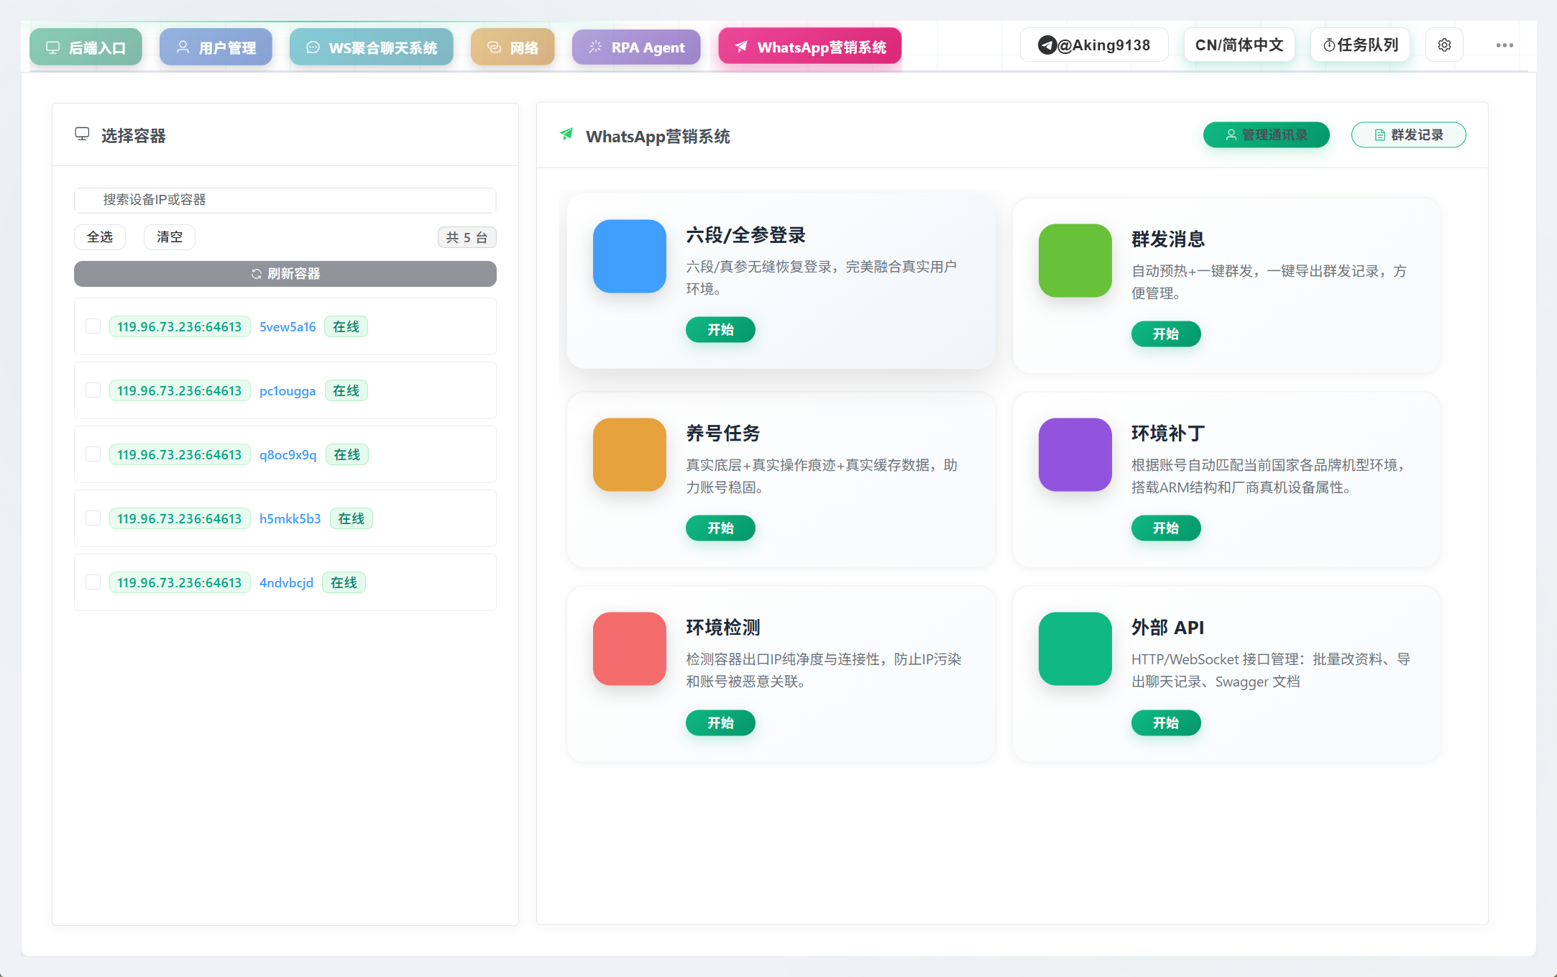
Task: Click the IP tag in the pc1ougga row
Action: point(180,390)
